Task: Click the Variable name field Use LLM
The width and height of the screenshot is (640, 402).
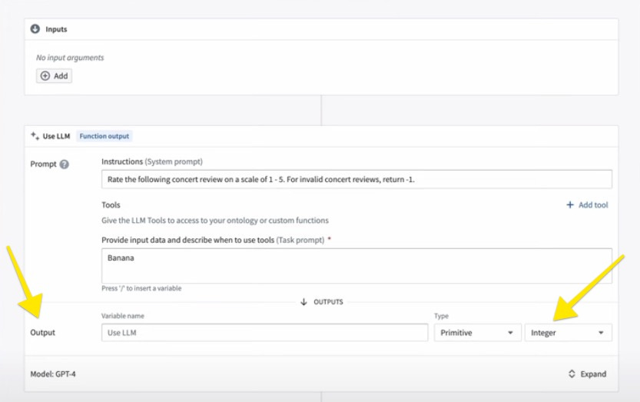Action: [264, 333]
